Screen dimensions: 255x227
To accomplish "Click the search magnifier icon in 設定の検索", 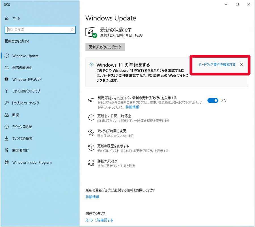I will tap(72, 30).
